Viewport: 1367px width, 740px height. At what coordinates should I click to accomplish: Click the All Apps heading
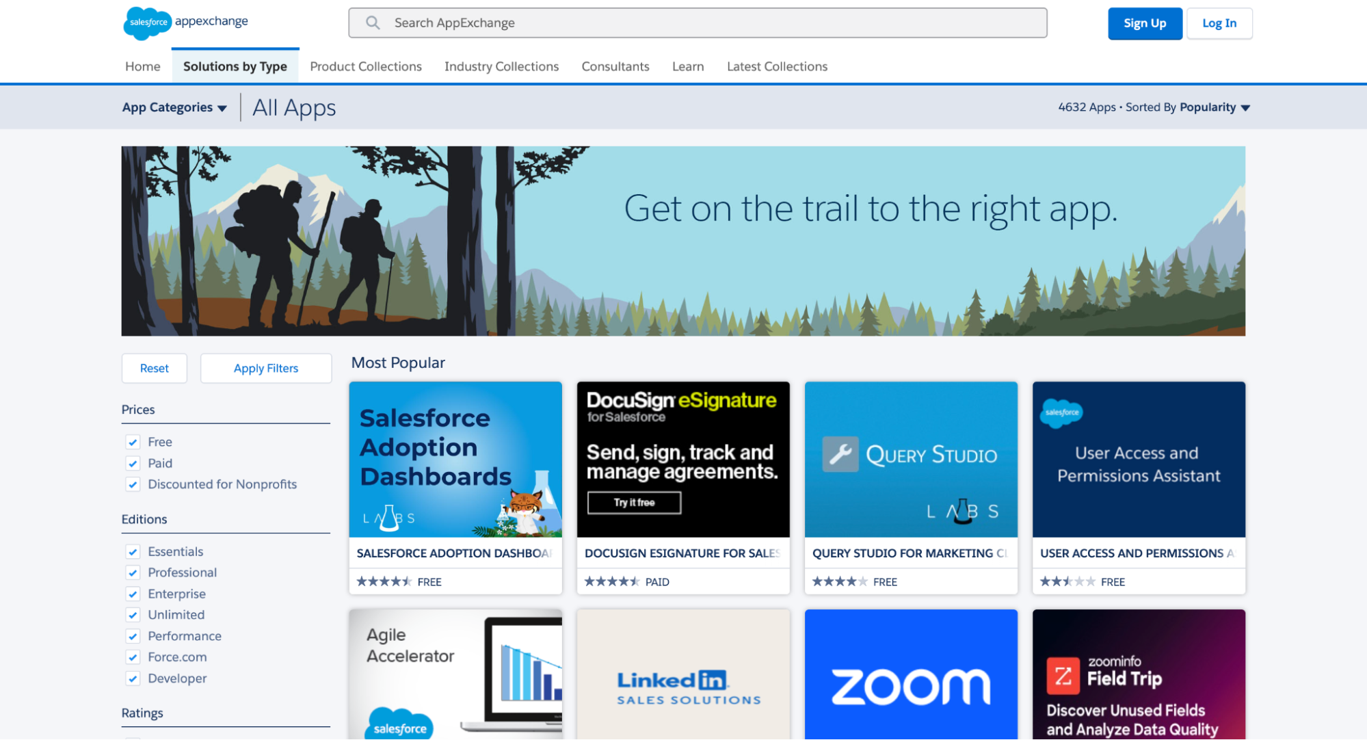(x=294, y=108)
